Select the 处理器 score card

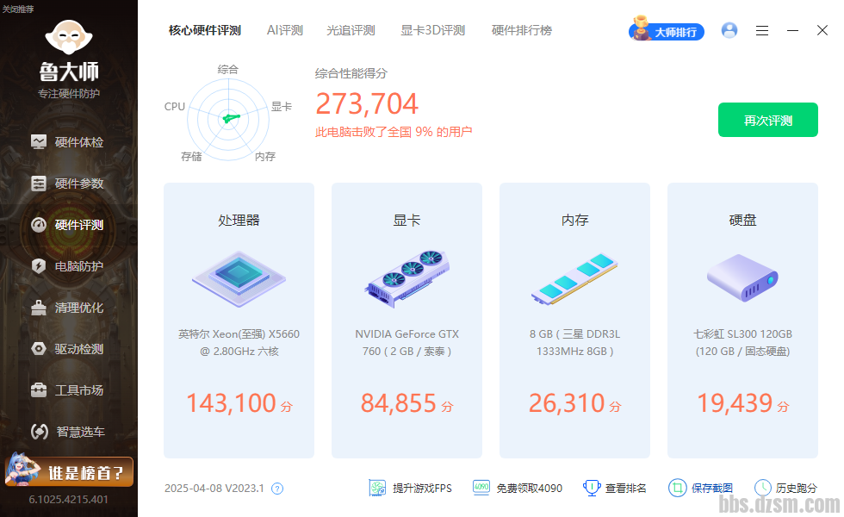tap(239, 321)
